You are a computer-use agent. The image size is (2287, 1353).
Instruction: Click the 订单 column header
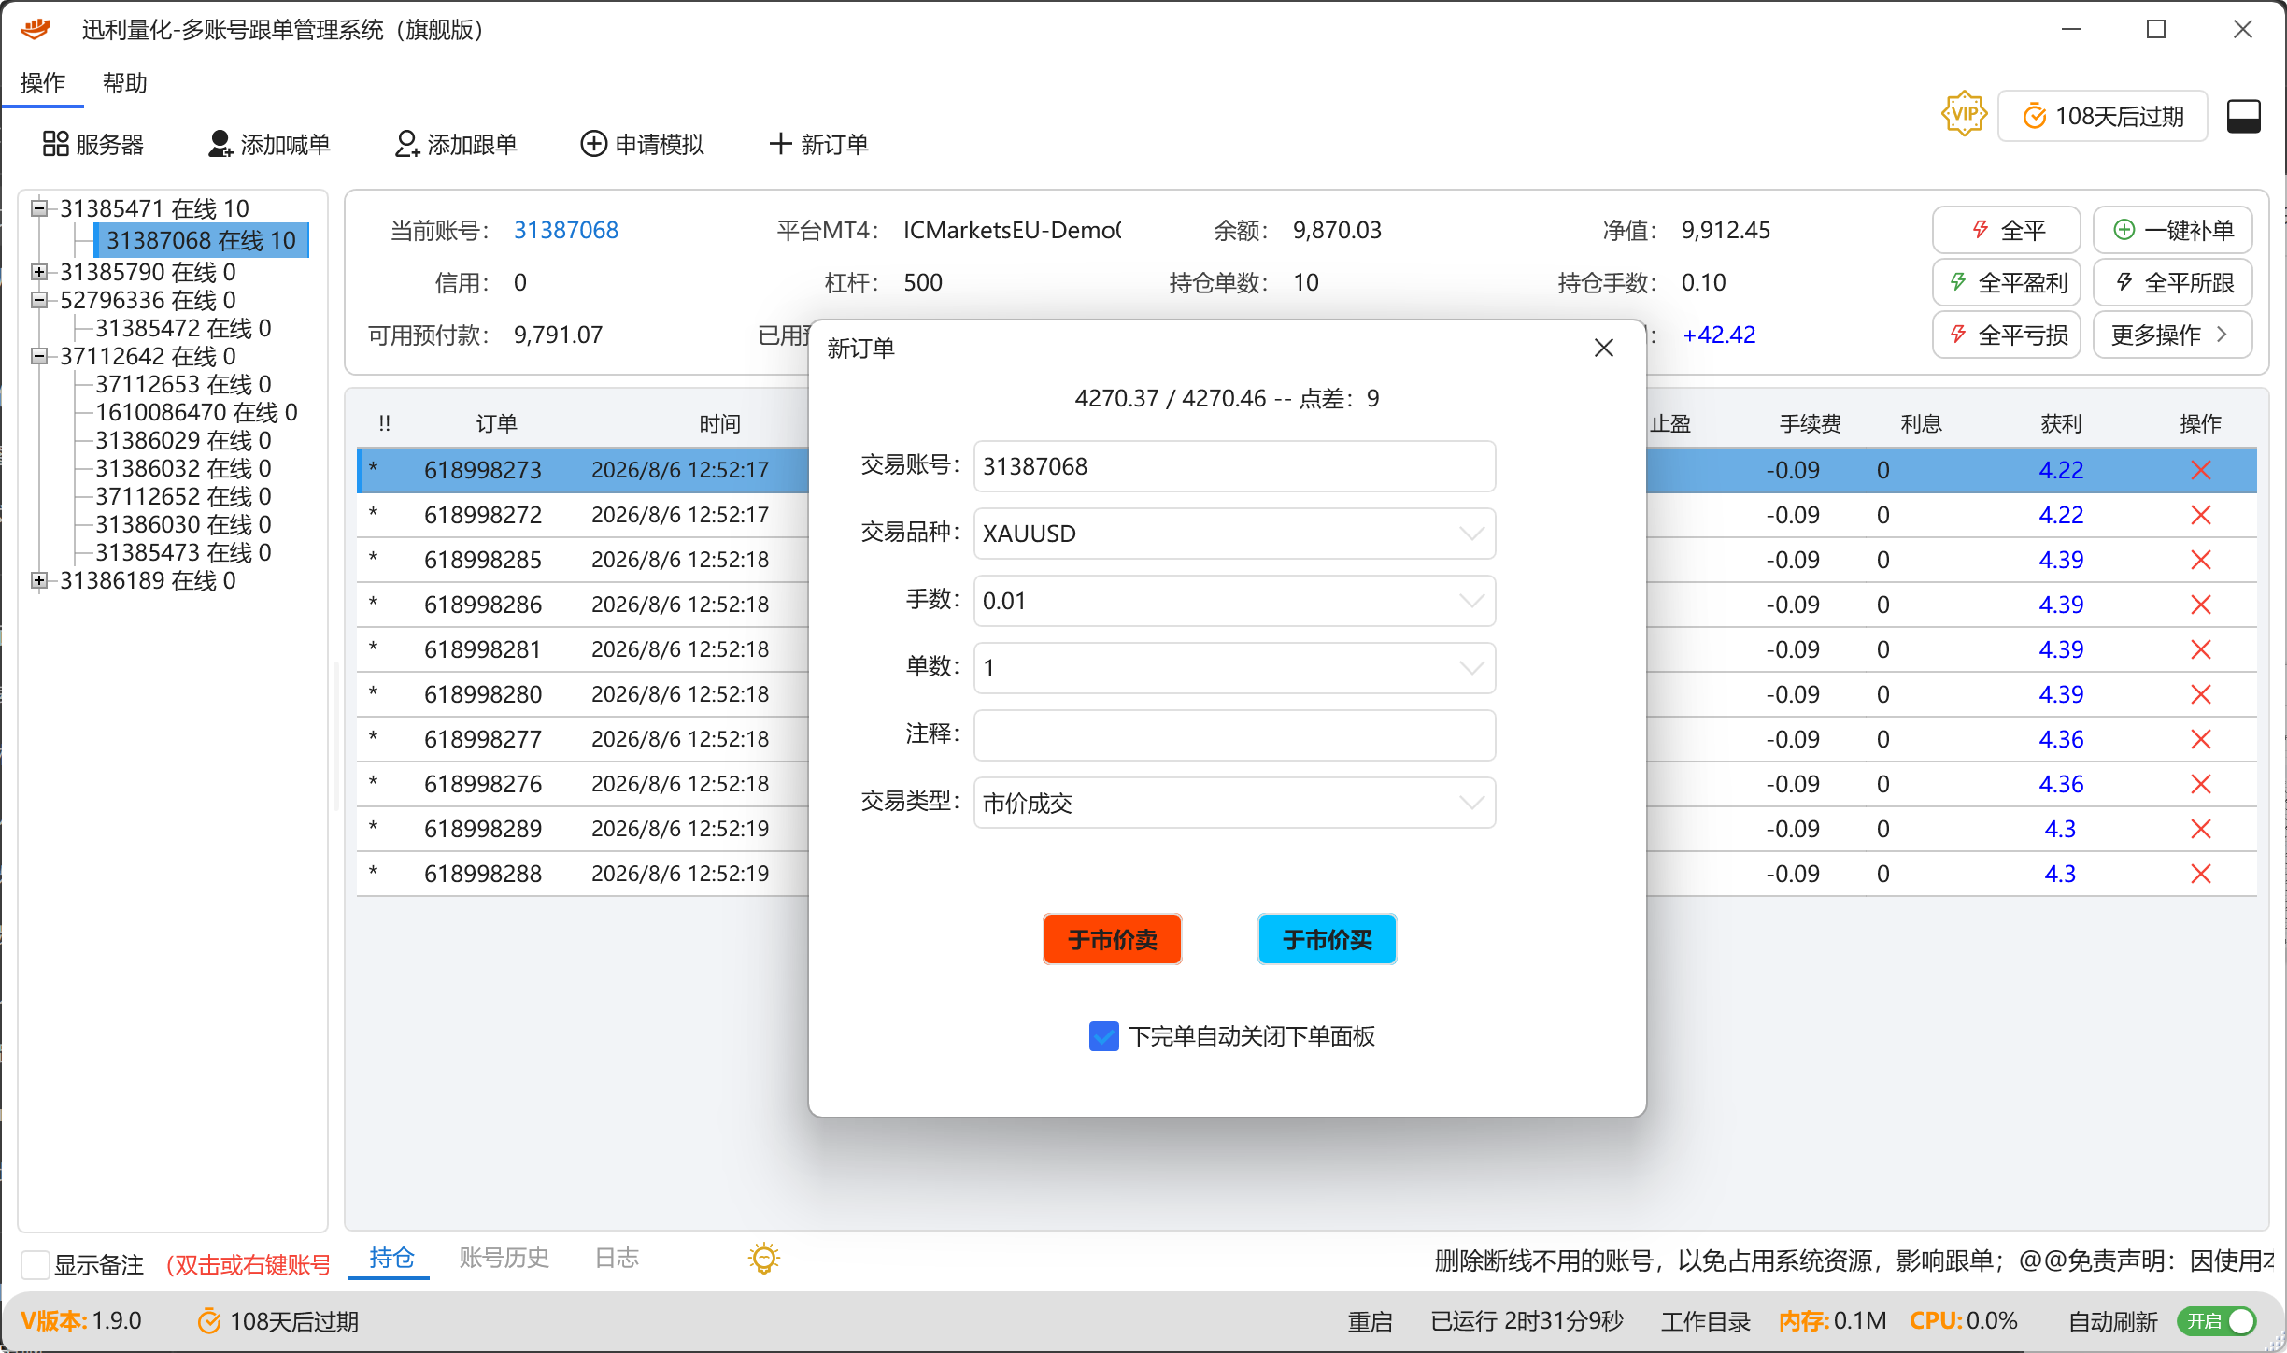pos(496,423)
